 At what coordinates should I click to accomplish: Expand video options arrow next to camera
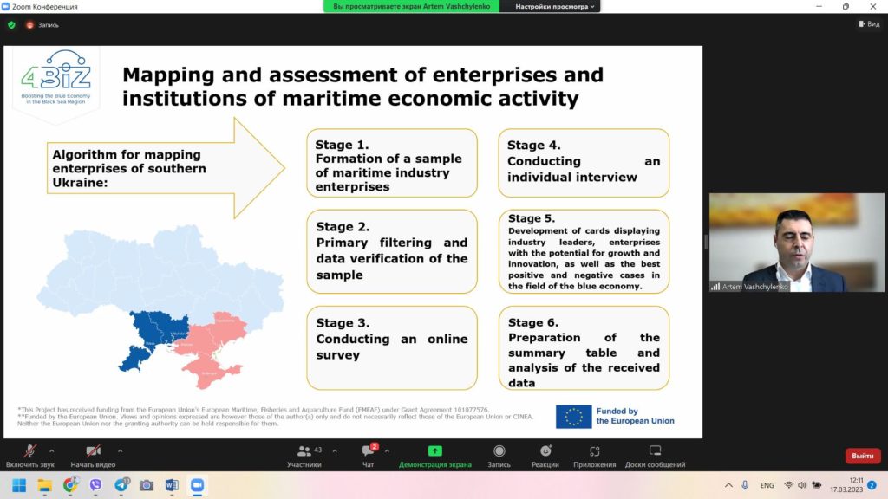(x=120, y=450)
